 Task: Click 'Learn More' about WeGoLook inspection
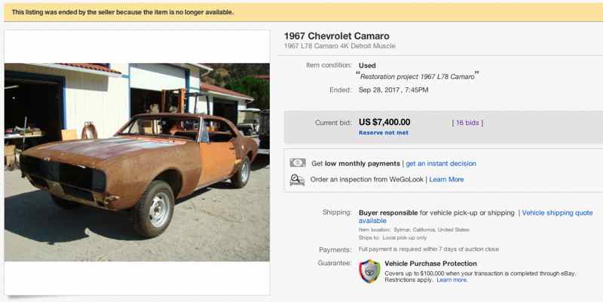(446, 179)
